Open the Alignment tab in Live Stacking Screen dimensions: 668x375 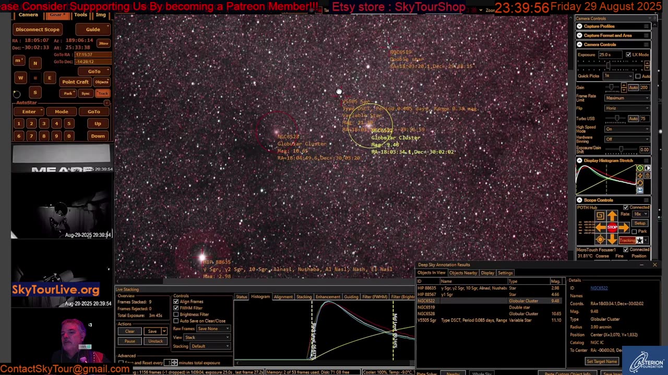pos(283,297)
